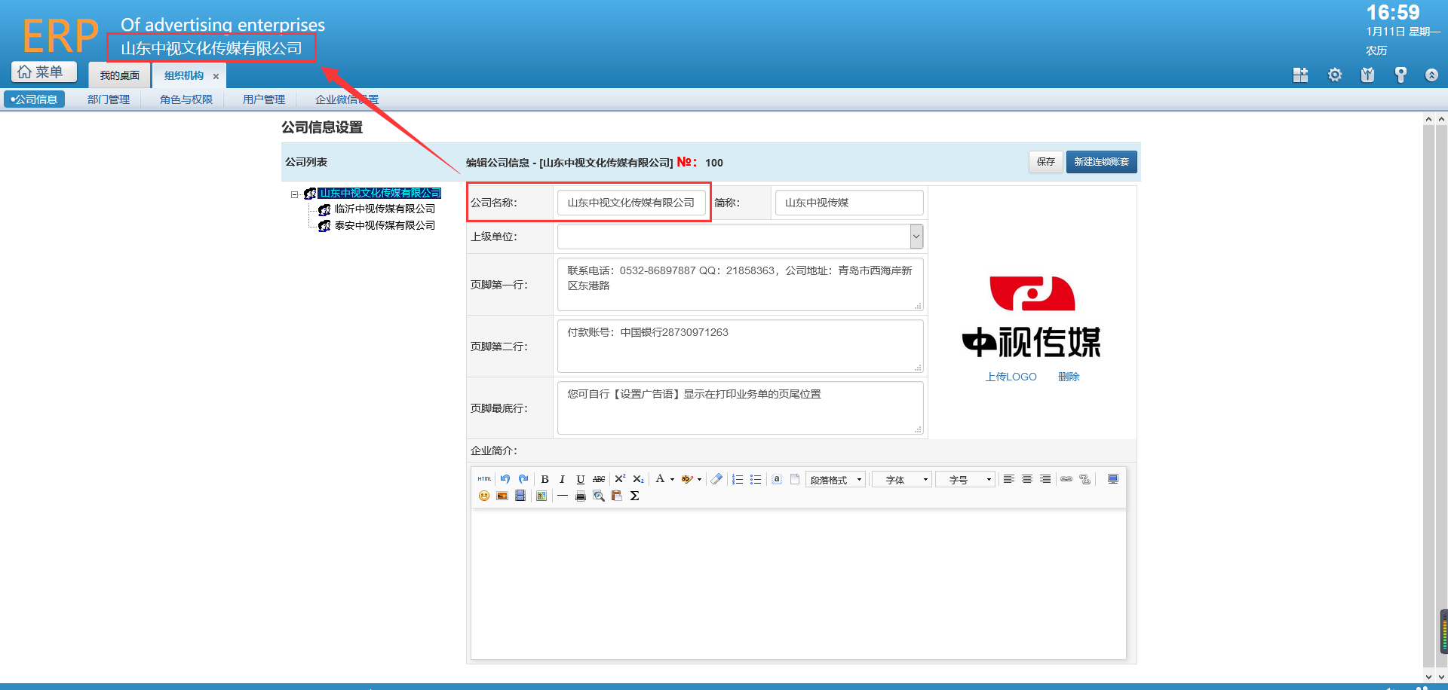Select 山东中视文化传媒有限公司 in the company tree
The image size is (1448, 690).
coord(379,194)
